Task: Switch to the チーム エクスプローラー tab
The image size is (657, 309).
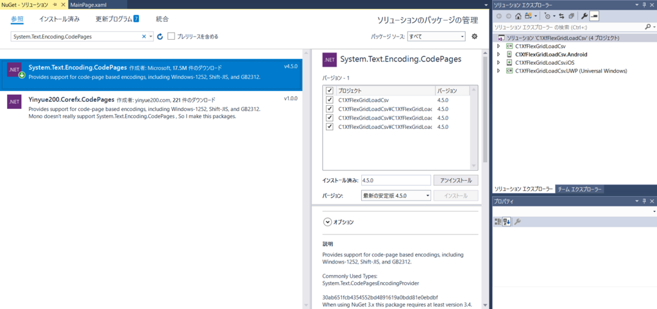Action: [579, 189]
